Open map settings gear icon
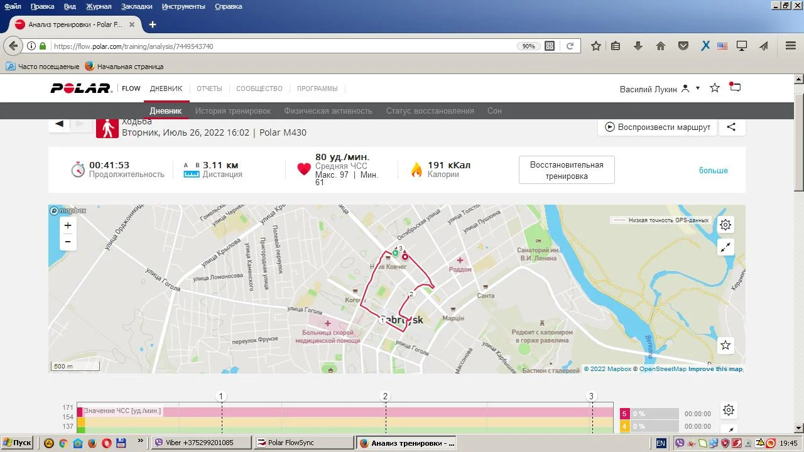804x452 pixels. point(725,225)
